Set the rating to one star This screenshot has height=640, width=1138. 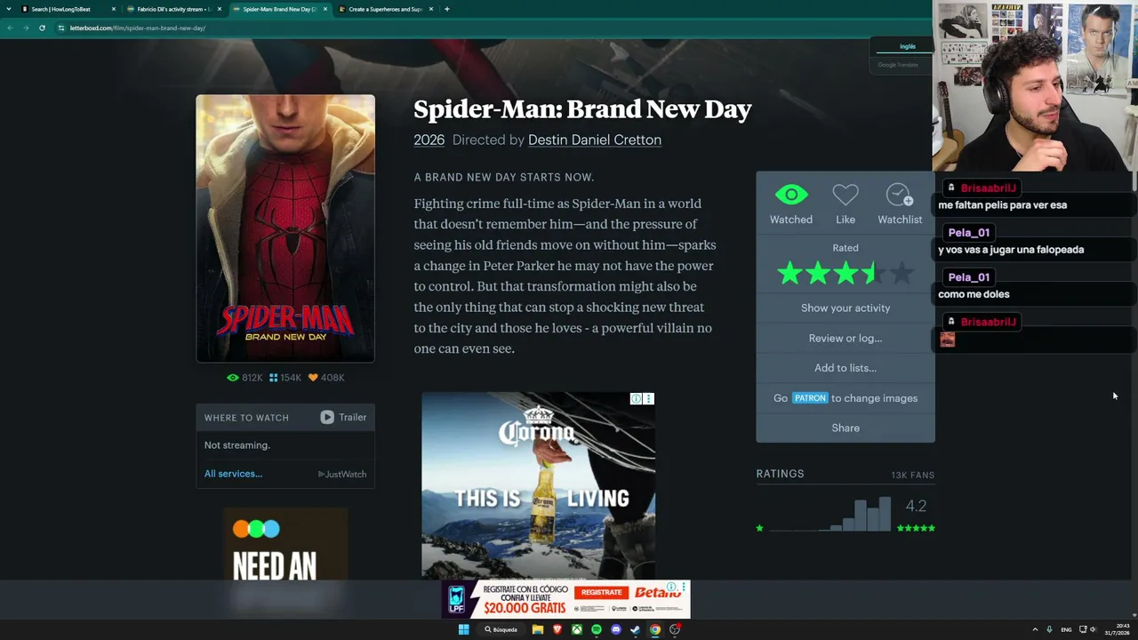coord(789,274)
